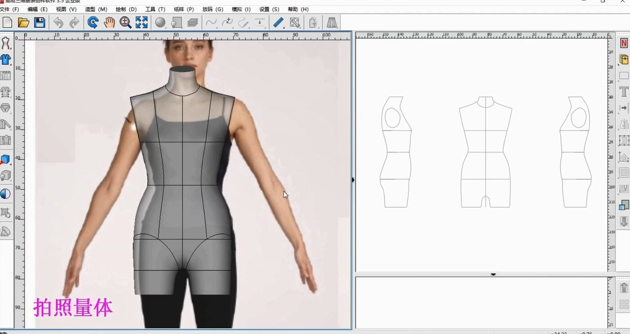Select the sleeve jacket icon in left sidebar
The image size is (630, 334).
pos(5,124)
